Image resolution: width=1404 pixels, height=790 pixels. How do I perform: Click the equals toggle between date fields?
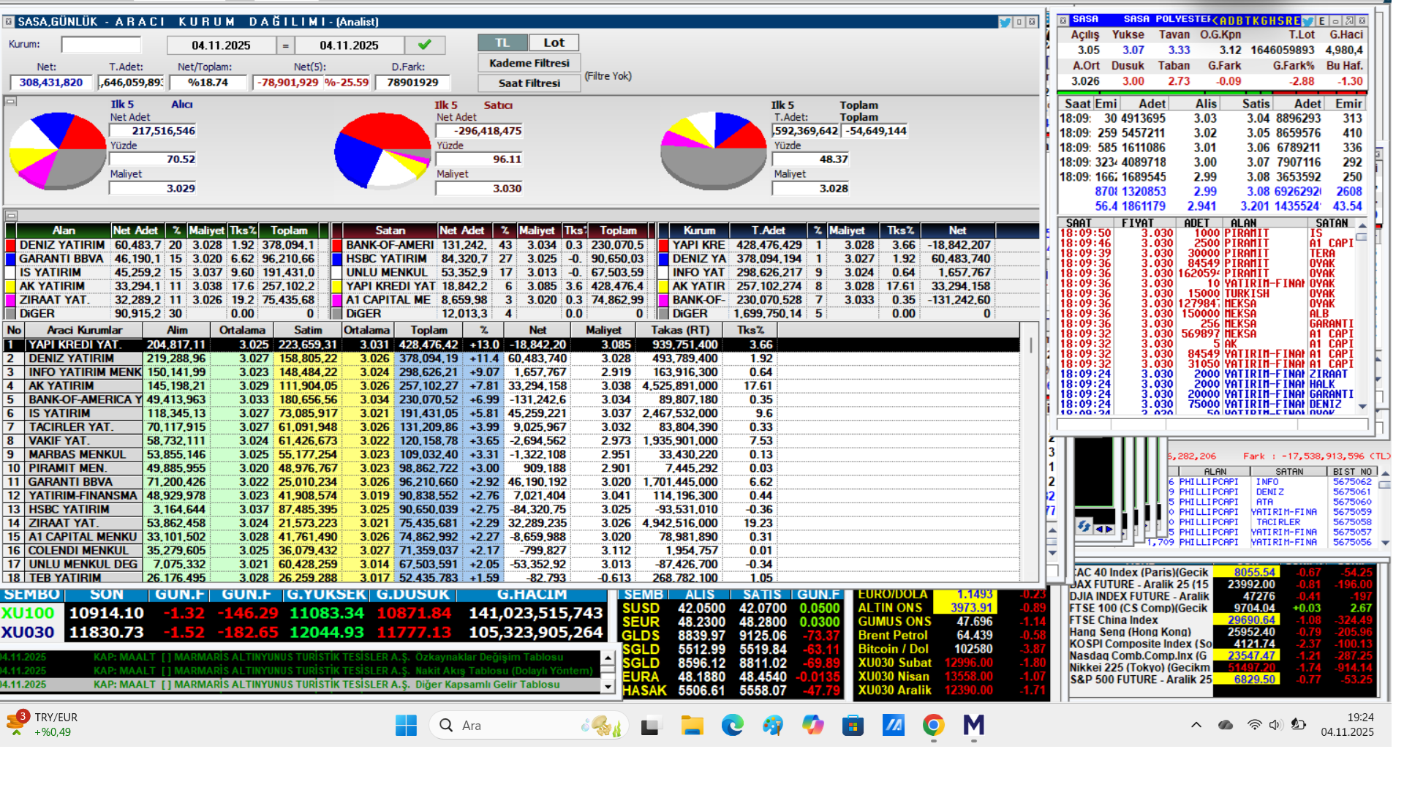pyautogui.click(x=286, y=45)
